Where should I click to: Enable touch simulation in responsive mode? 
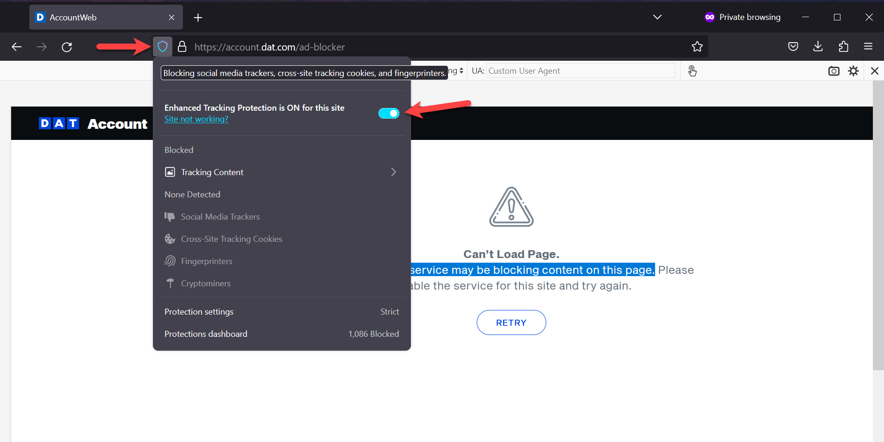[x=692, y=70]
